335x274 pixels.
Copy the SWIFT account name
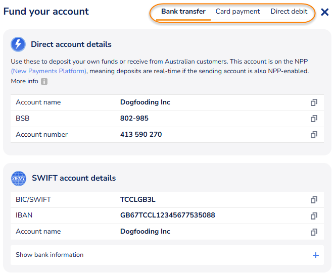click(x=314, y=232)
